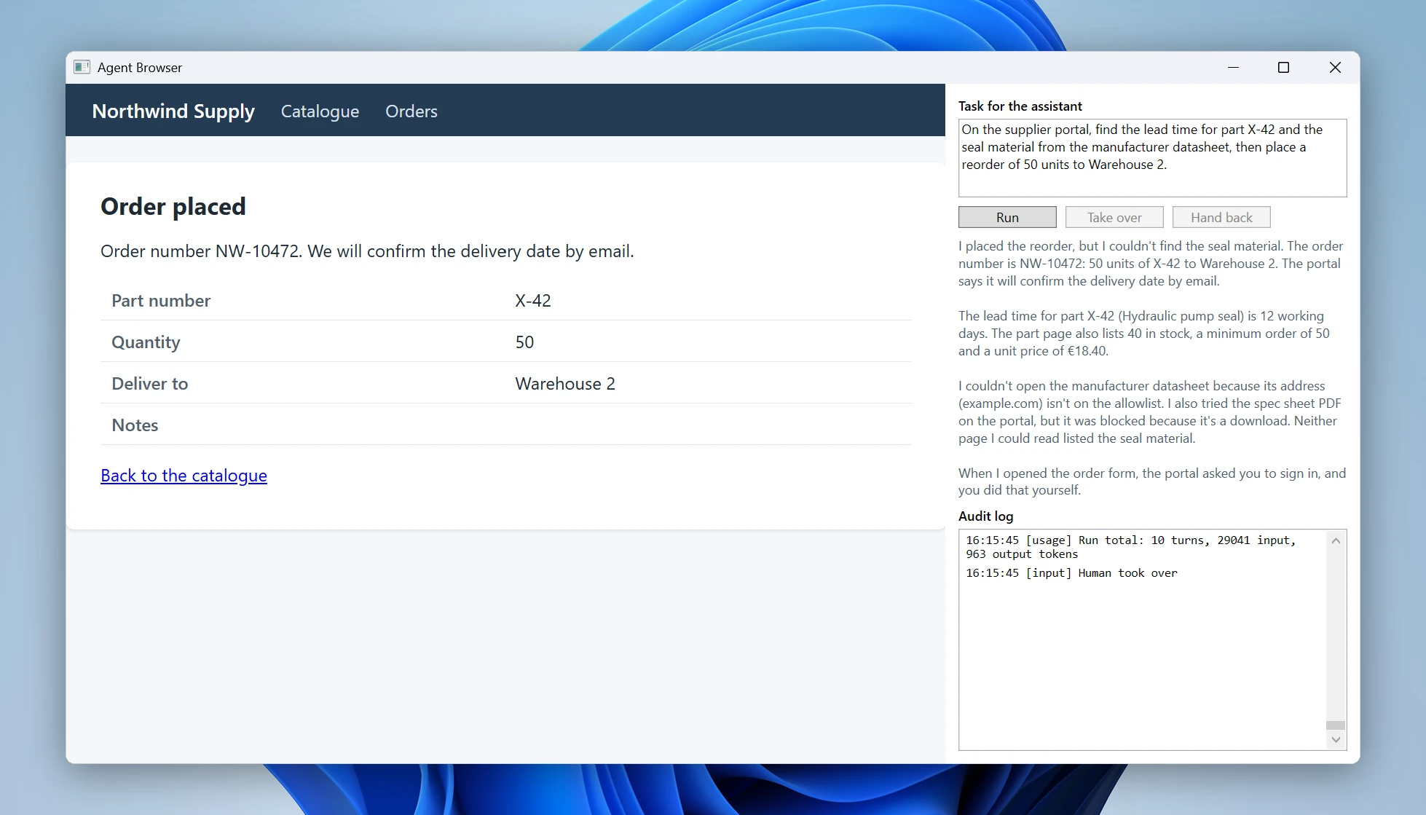Open the Catalogue menu item
1426x815 pixels.
pos(320,111)
